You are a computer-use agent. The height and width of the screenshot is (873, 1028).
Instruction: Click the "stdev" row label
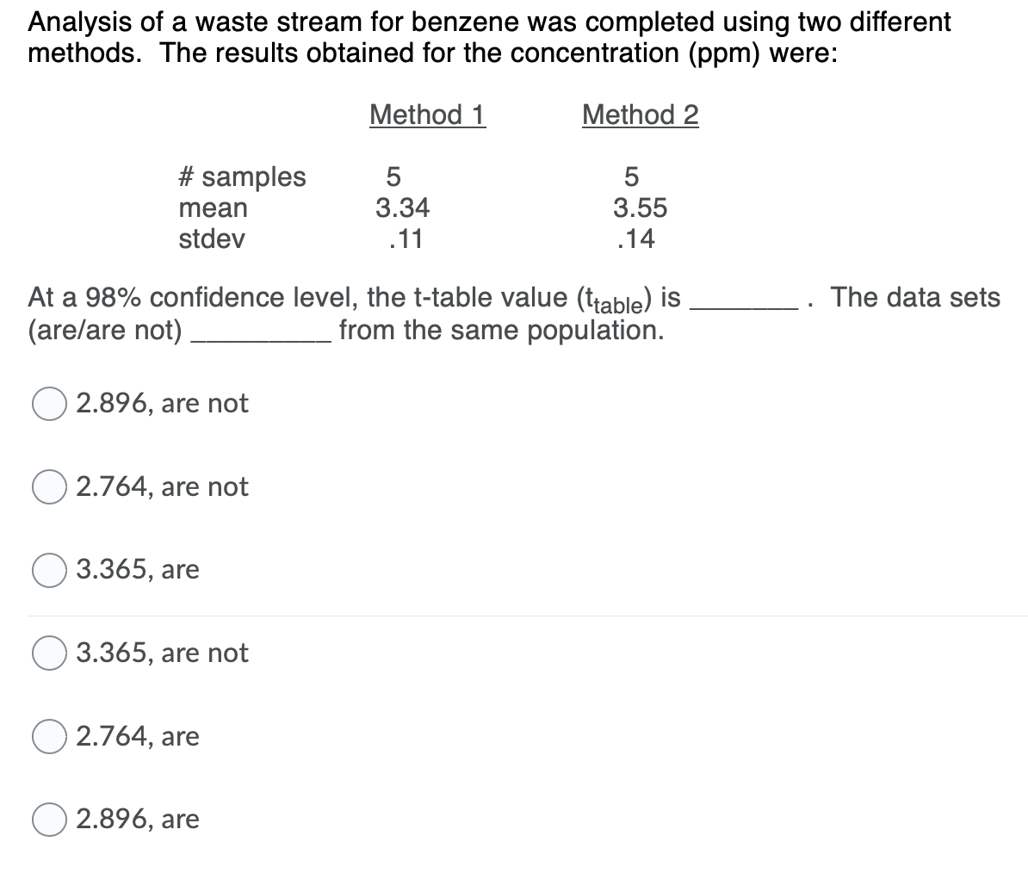pyautogui.click(x=212, y=239)
